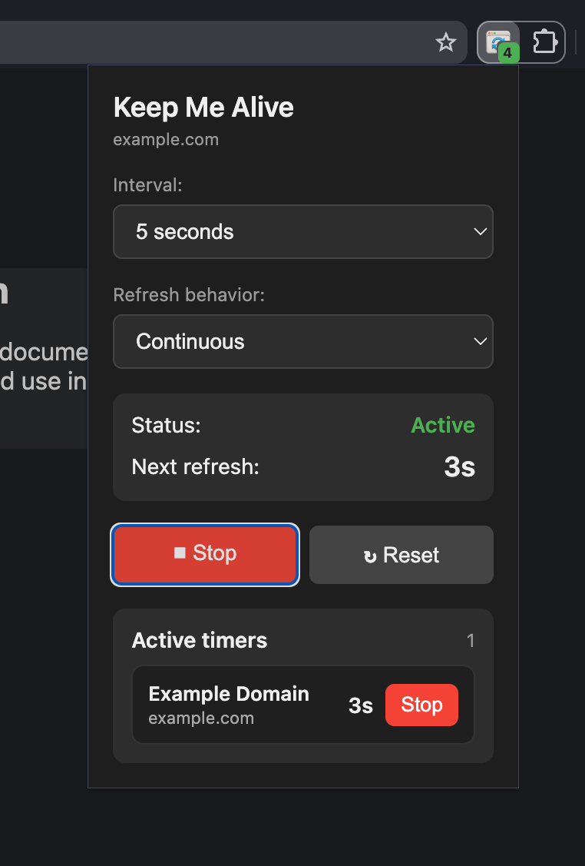Click the Keep Me Alive clock icon artwork
Image resolution: width=585 pixels, height=866 pixels.
click(498, 38)
